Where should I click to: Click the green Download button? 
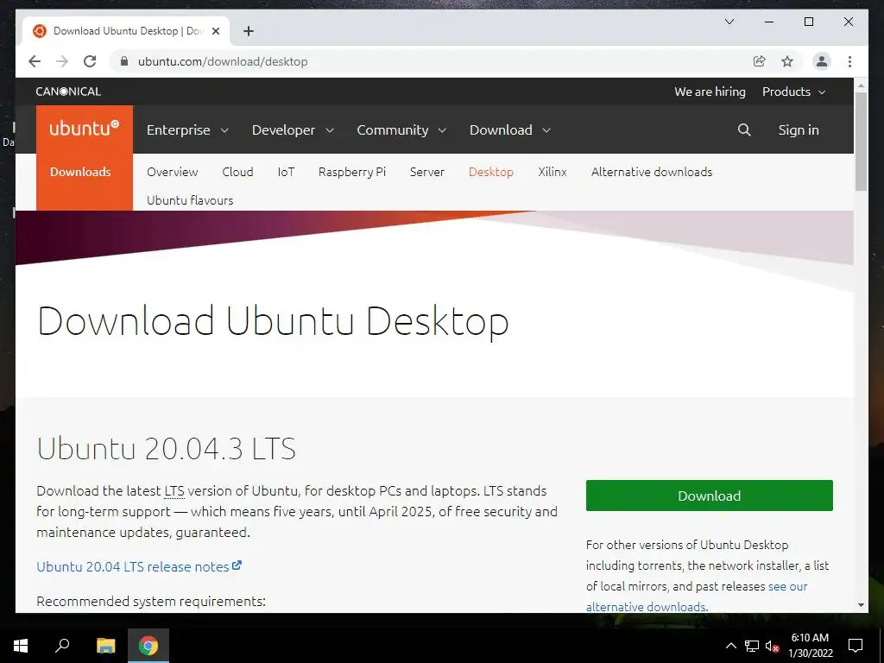tap(710, 496)
